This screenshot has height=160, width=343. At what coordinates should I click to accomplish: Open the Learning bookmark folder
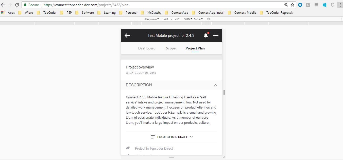tap(107, 13)
